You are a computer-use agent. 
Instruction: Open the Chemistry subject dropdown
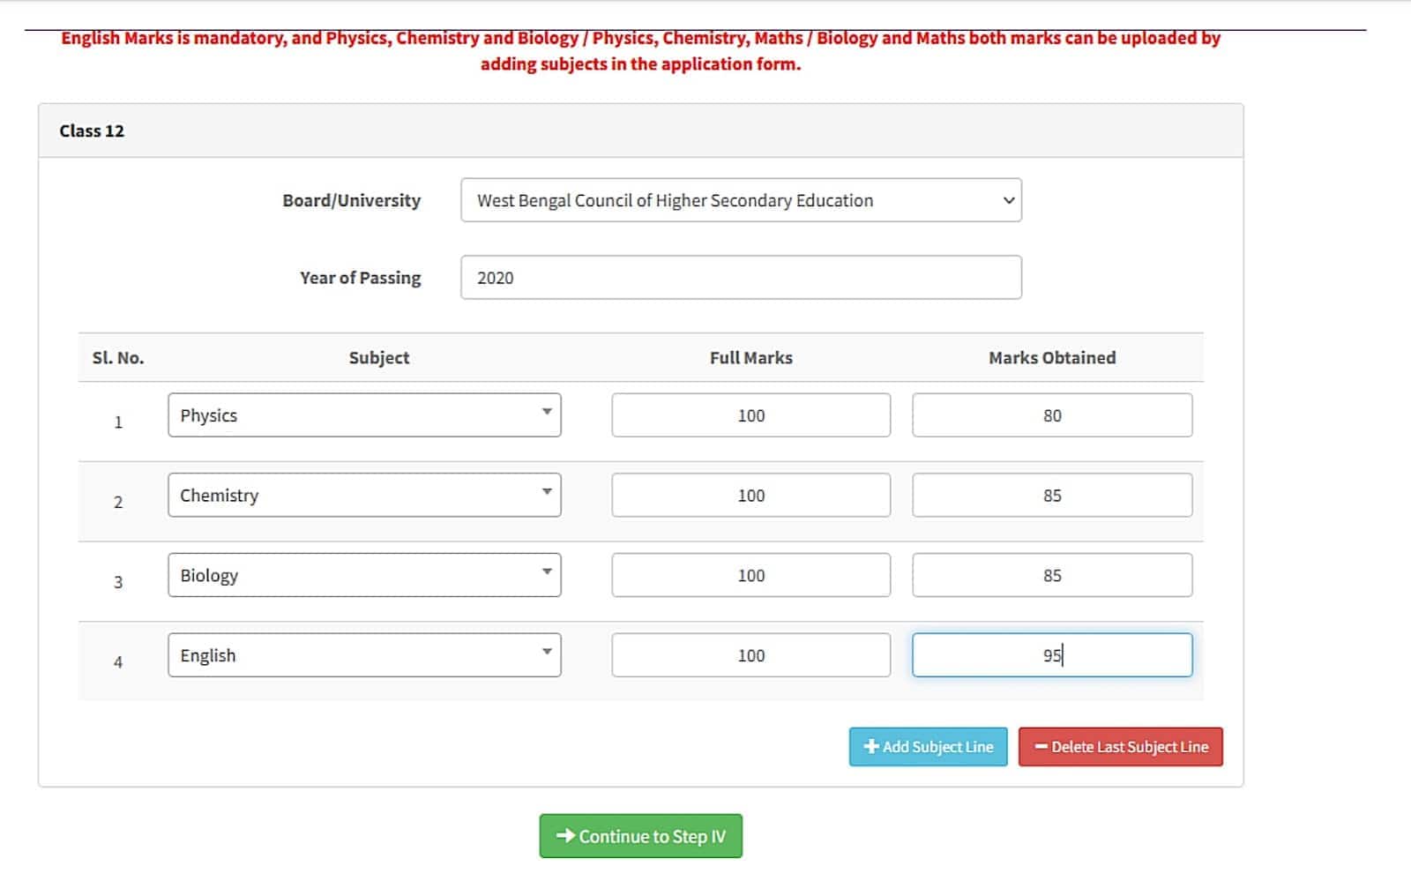point(364,495)
